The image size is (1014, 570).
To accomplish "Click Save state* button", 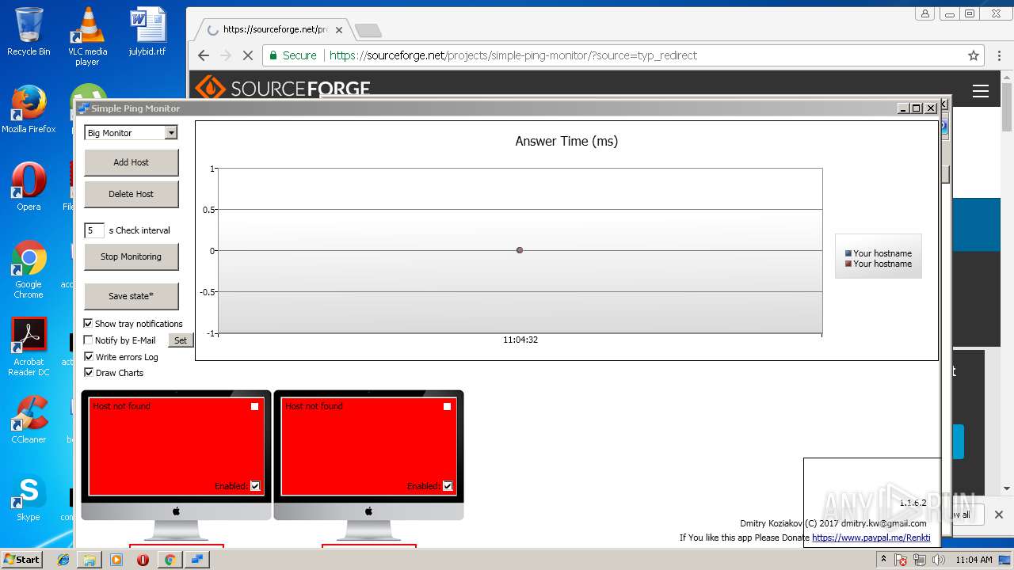I will 132,296.
